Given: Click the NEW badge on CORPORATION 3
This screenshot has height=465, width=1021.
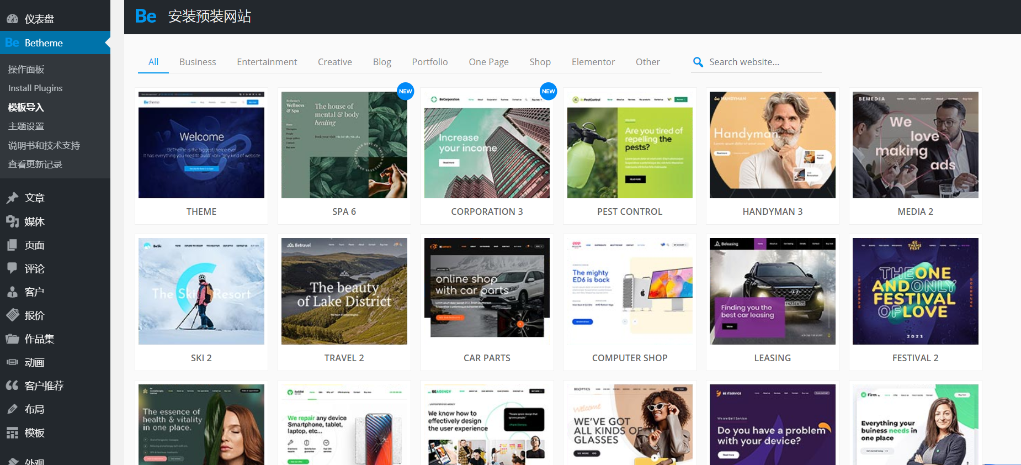Looking at the screenshot, I should tap(549, 91).
